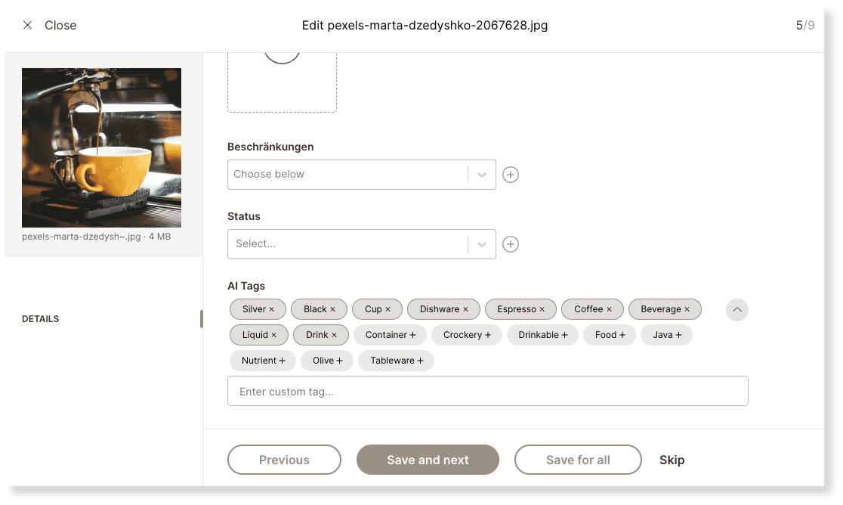
Task: Go back with the Previous button
Action: (x=284, y=460)
